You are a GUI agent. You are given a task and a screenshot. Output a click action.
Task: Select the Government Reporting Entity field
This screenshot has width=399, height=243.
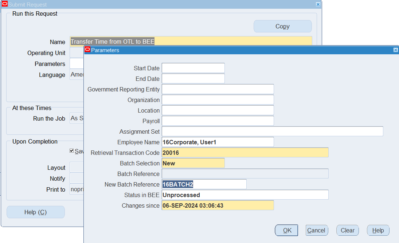[x=218, y=89]
